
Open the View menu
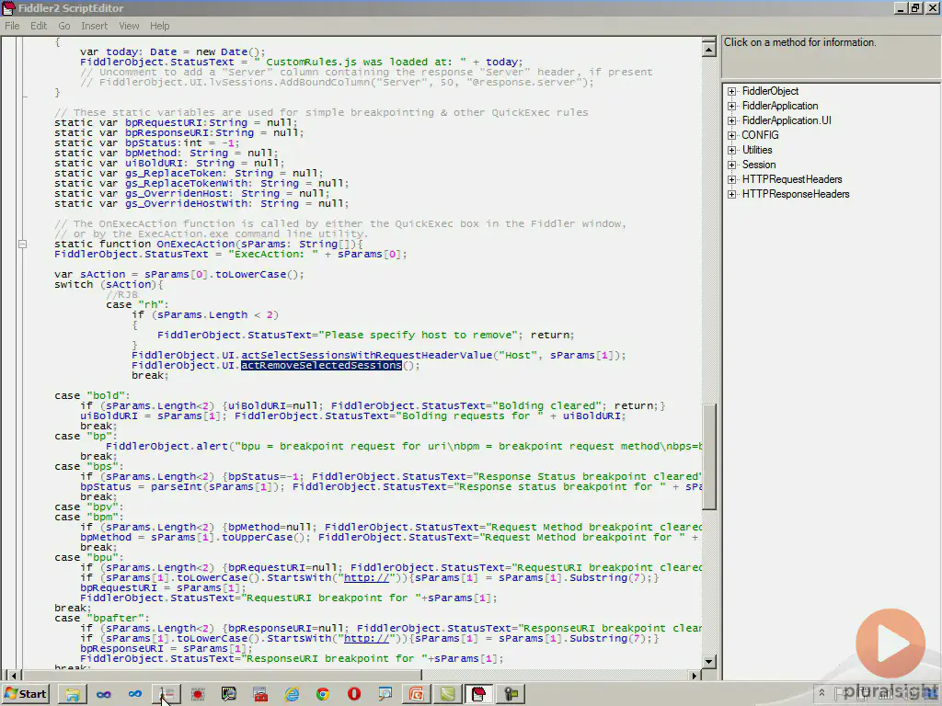tap(129, 26)
